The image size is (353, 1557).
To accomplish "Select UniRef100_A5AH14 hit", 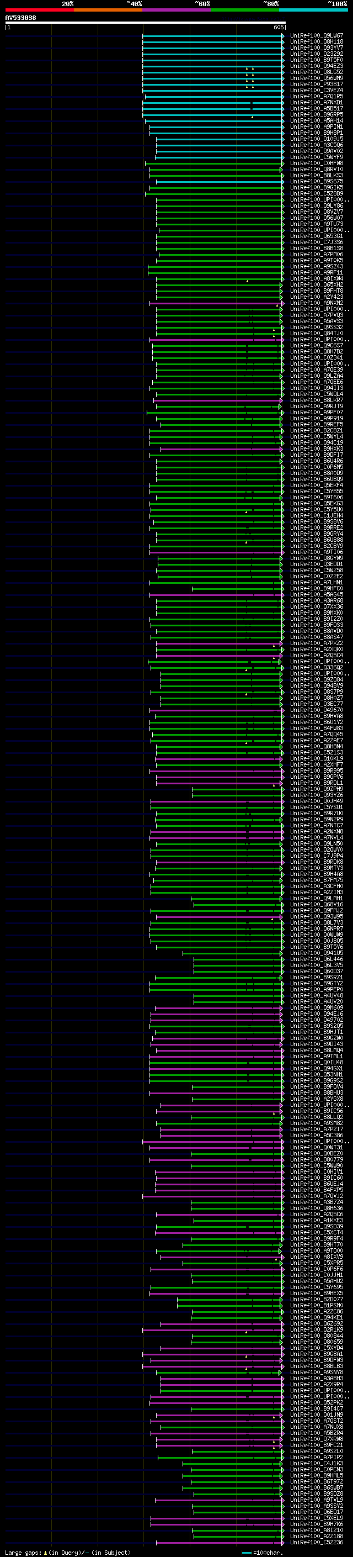I will tap(317, 121).
